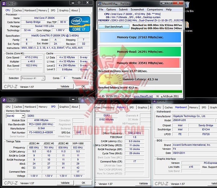217x188 pixels.
Task: Click the DRAM Frequency 1093.4 MHz value
Action: 134,133
